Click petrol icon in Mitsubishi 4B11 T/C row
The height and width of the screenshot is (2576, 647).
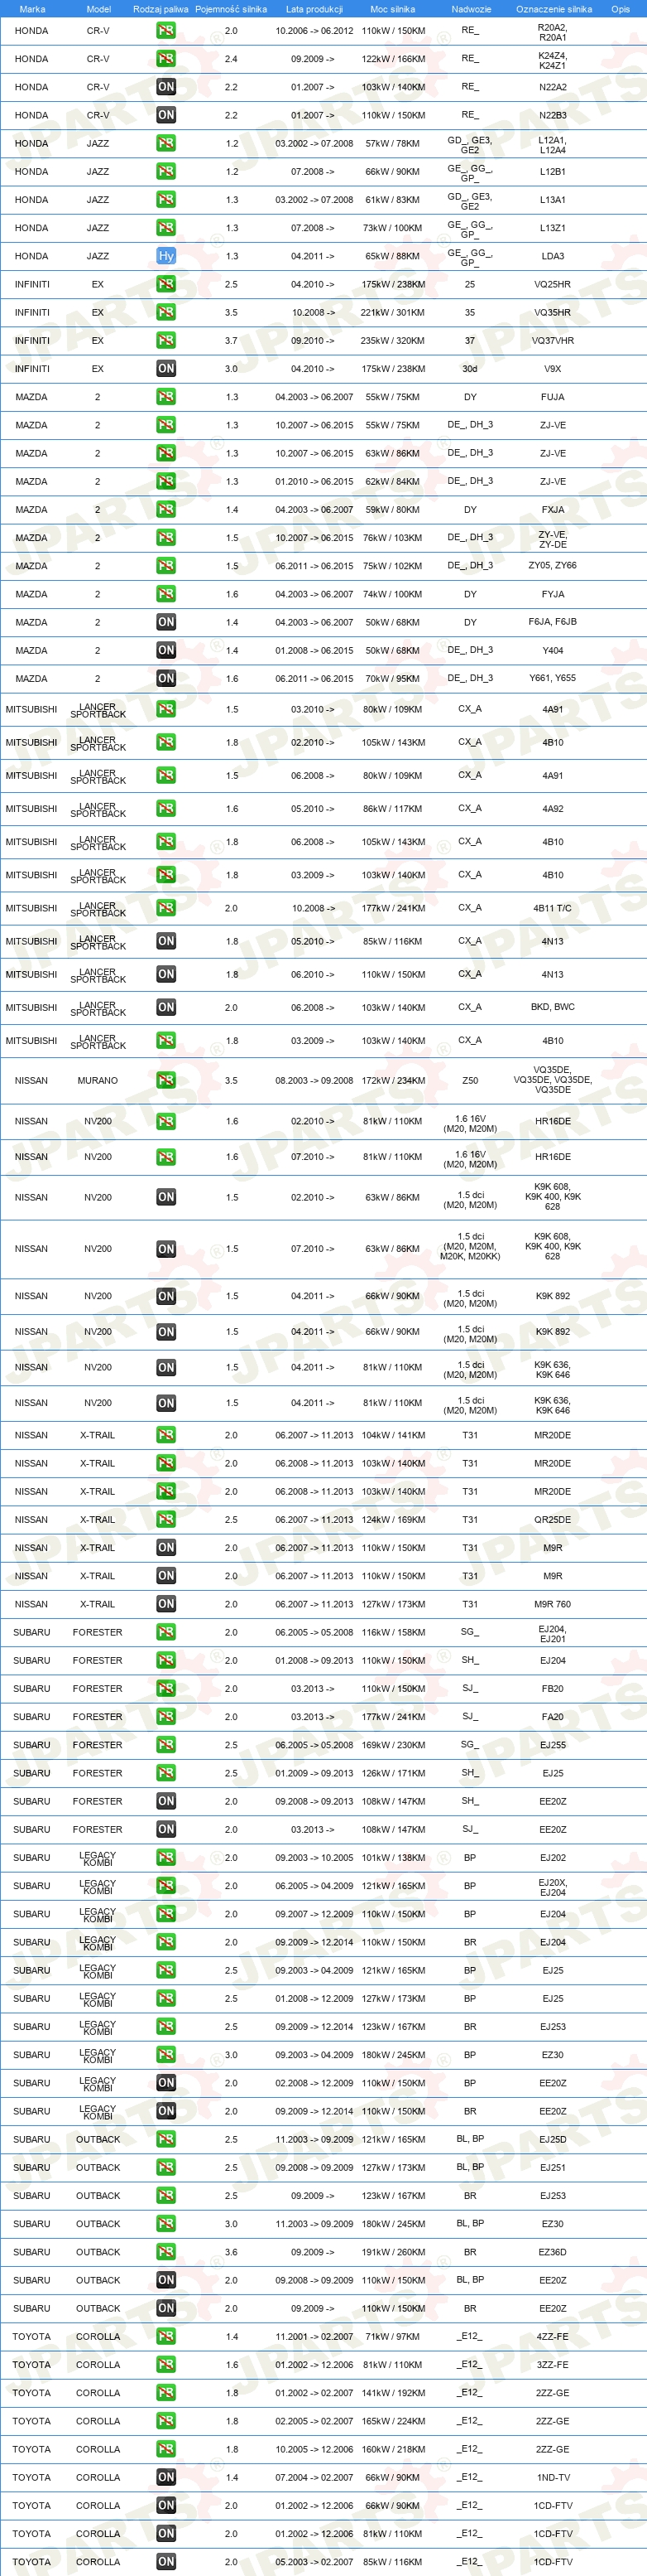coord(165,908)
